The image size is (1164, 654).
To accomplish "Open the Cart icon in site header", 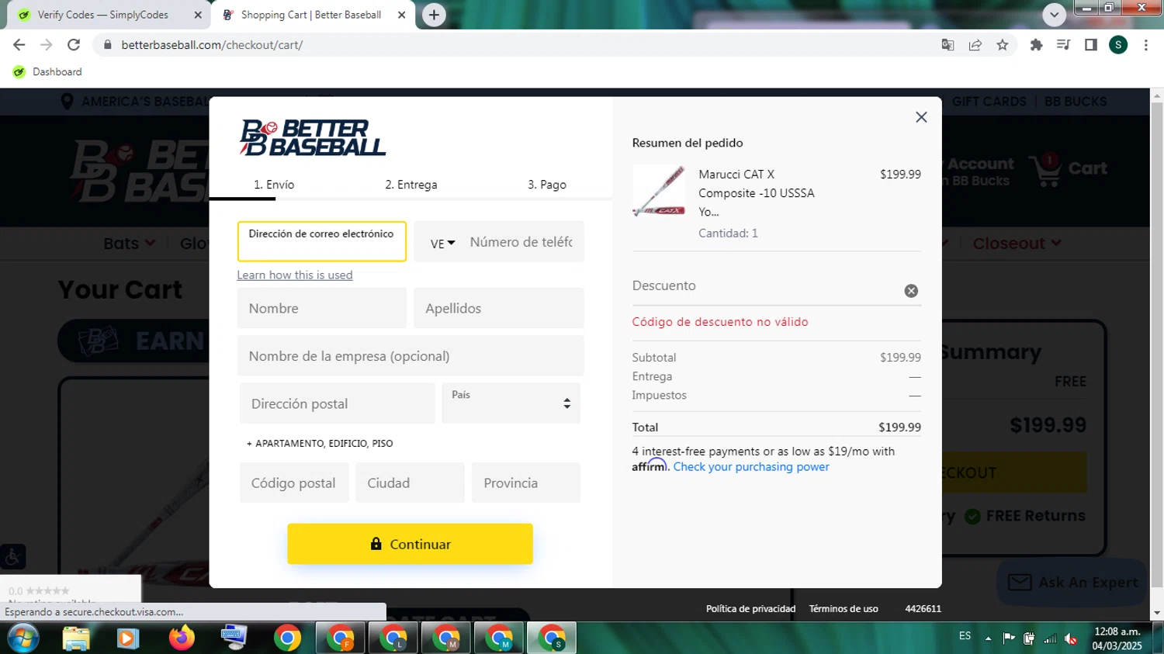I will [1069, 168].
